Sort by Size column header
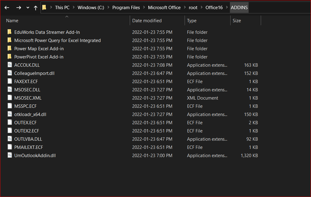The image size is (311, 197). point(237,21)
